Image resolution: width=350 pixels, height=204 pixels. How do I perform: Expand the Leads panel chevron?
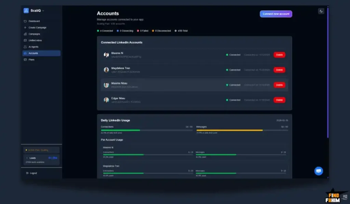[x=27, y=158]
